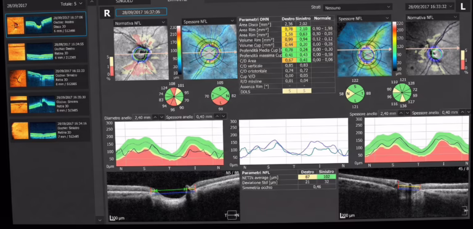Open left-eye Normativa NFL dropdown

click(432, 17)
